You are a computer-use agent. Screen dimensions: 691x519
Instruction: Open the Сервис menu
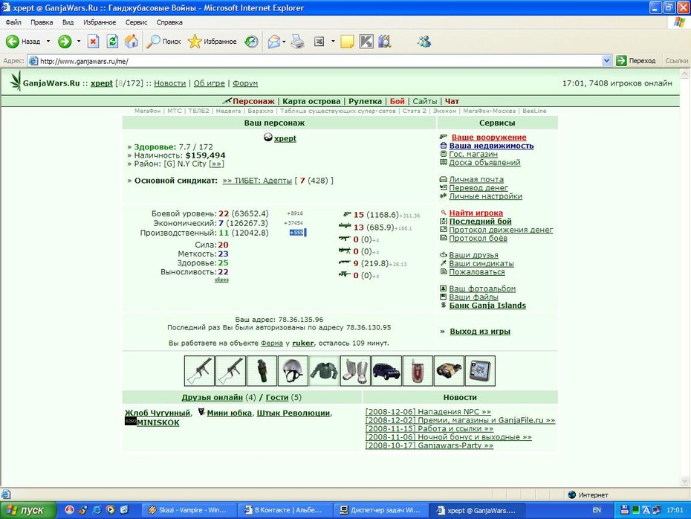click(x=136, y=22)
